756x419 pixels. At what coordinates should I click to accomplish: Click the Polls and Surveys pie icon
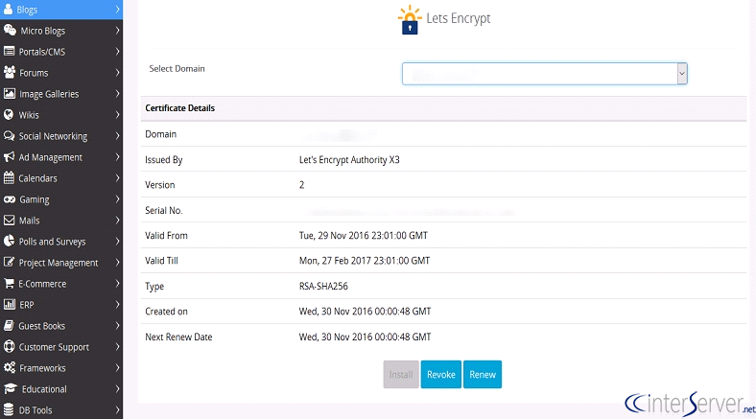pyautogui.click(x=9, y=242)
